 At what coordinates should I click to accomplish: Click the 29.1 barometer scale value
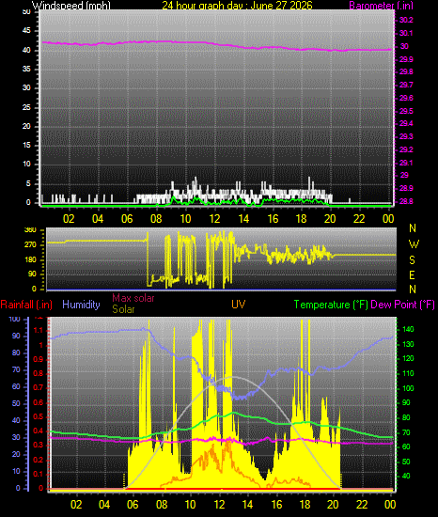pyautogui.click(x=406, y=163)
